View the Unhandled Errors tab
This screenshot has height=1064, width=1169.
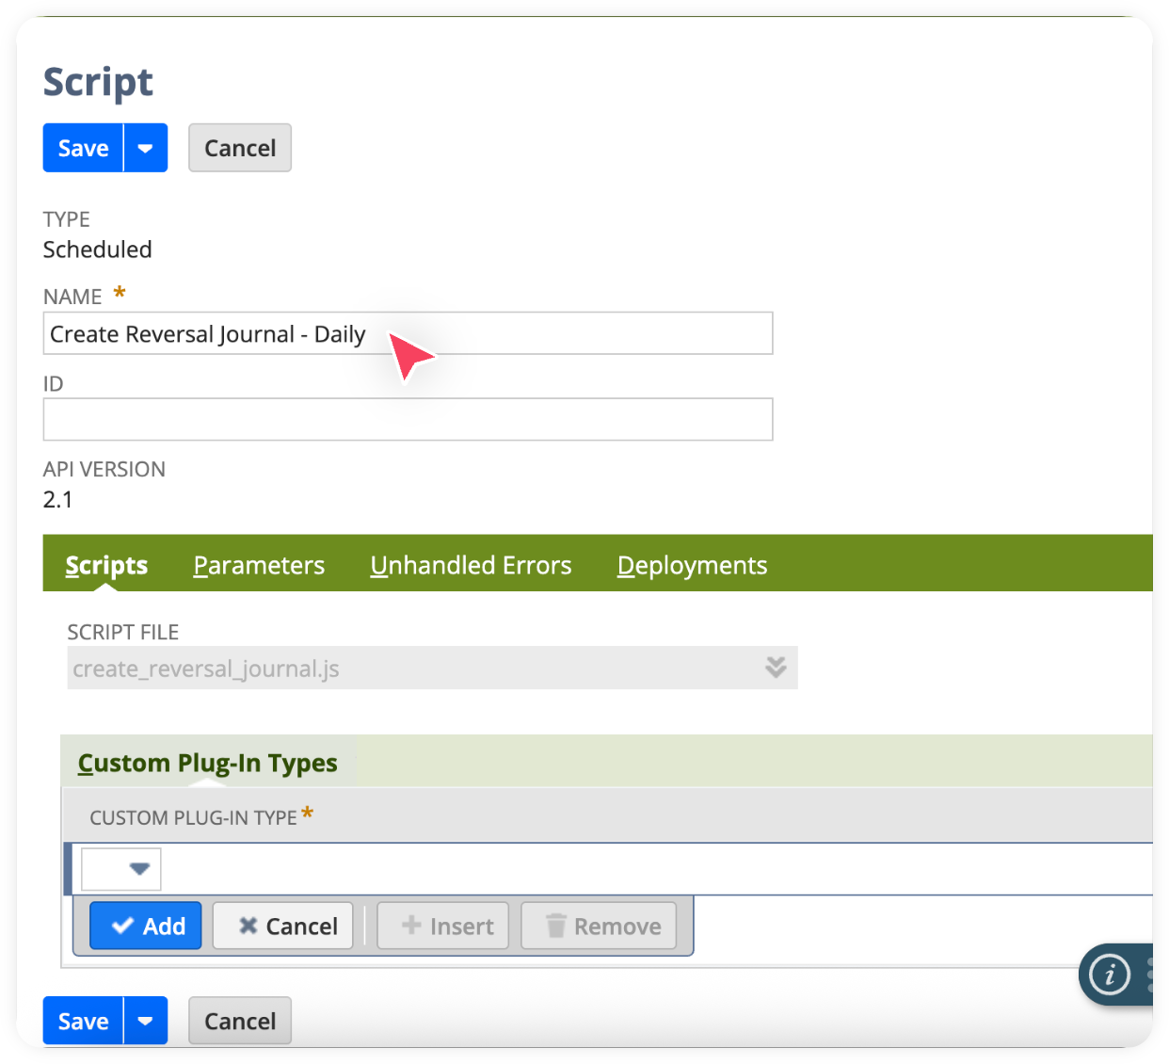(x=471, y=565)
